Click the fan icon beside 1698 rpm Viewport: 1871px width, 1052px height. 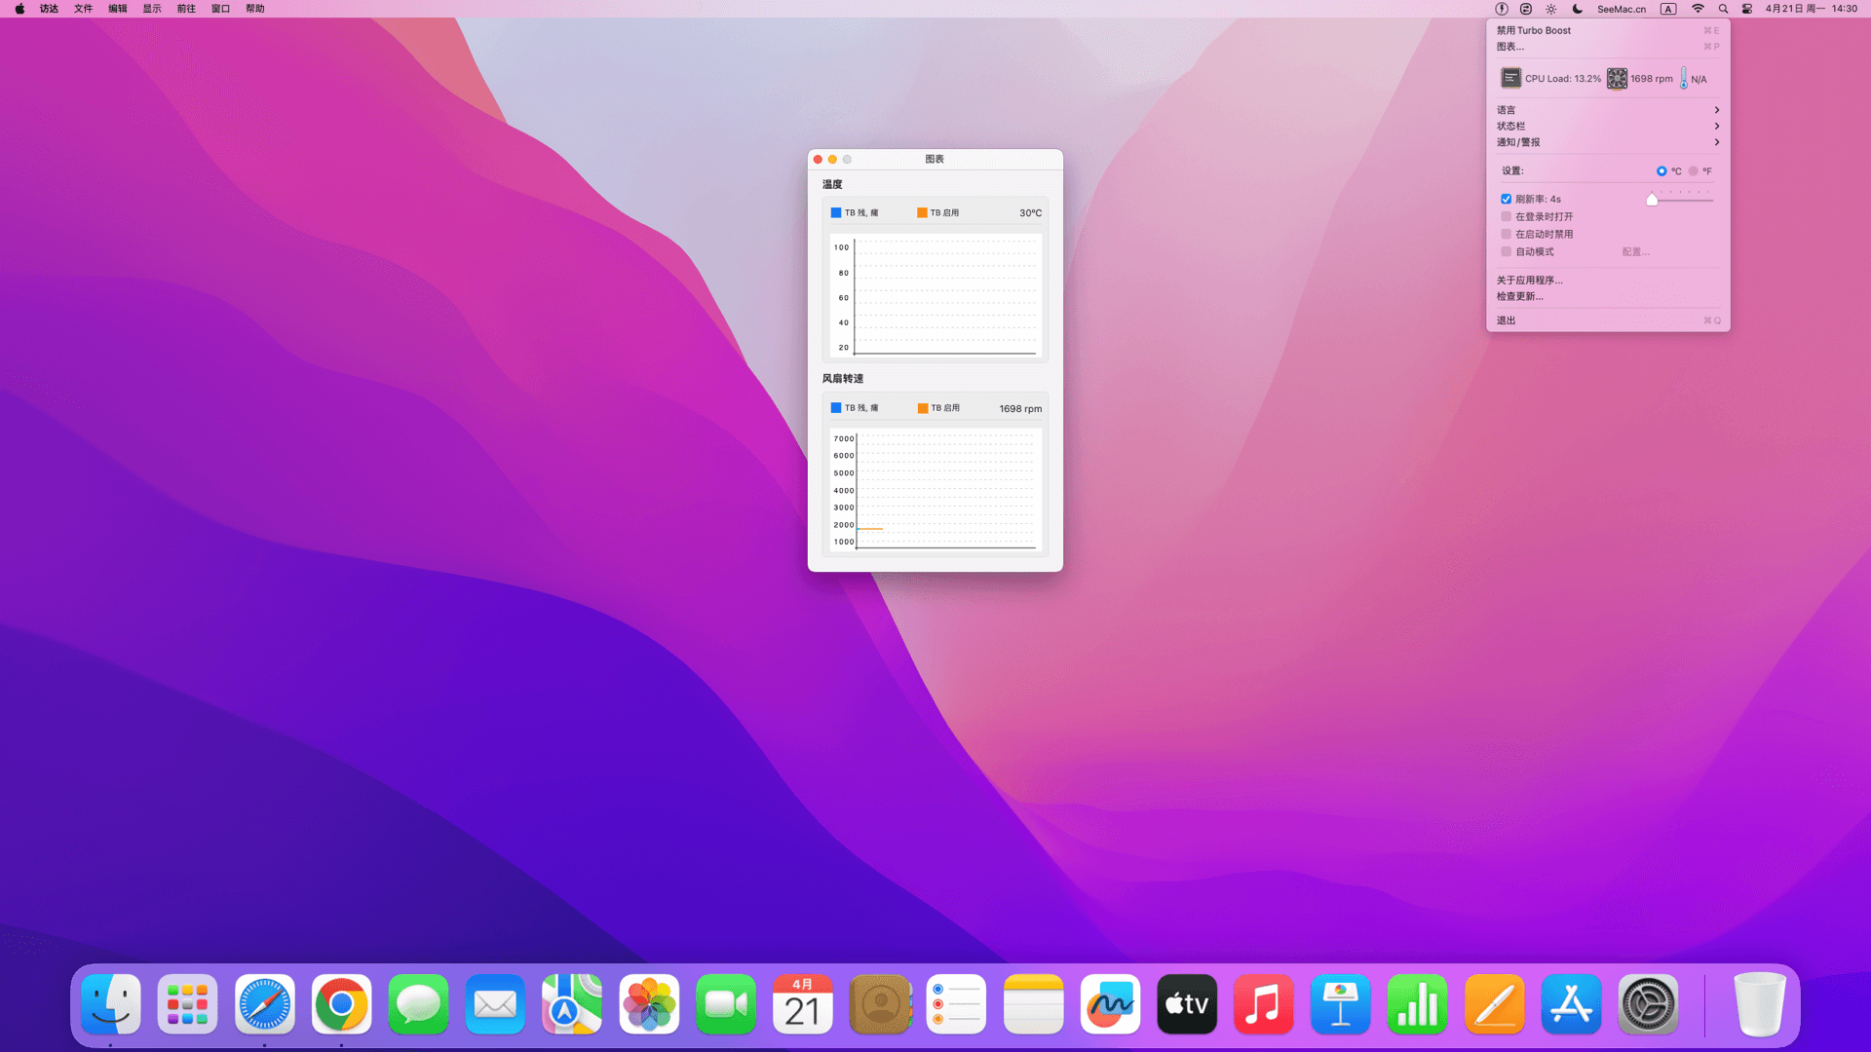tap(1617, 79)
